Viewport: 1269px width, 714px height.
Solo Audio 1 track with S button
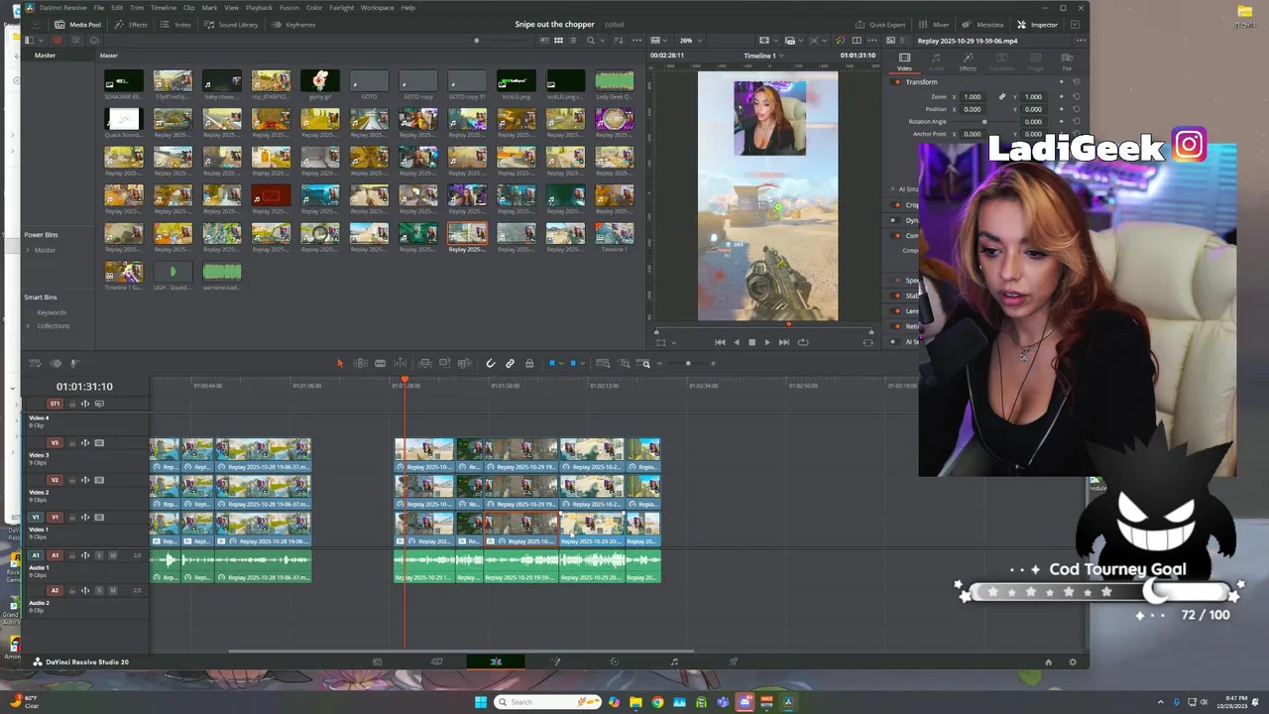coord(99,555)
